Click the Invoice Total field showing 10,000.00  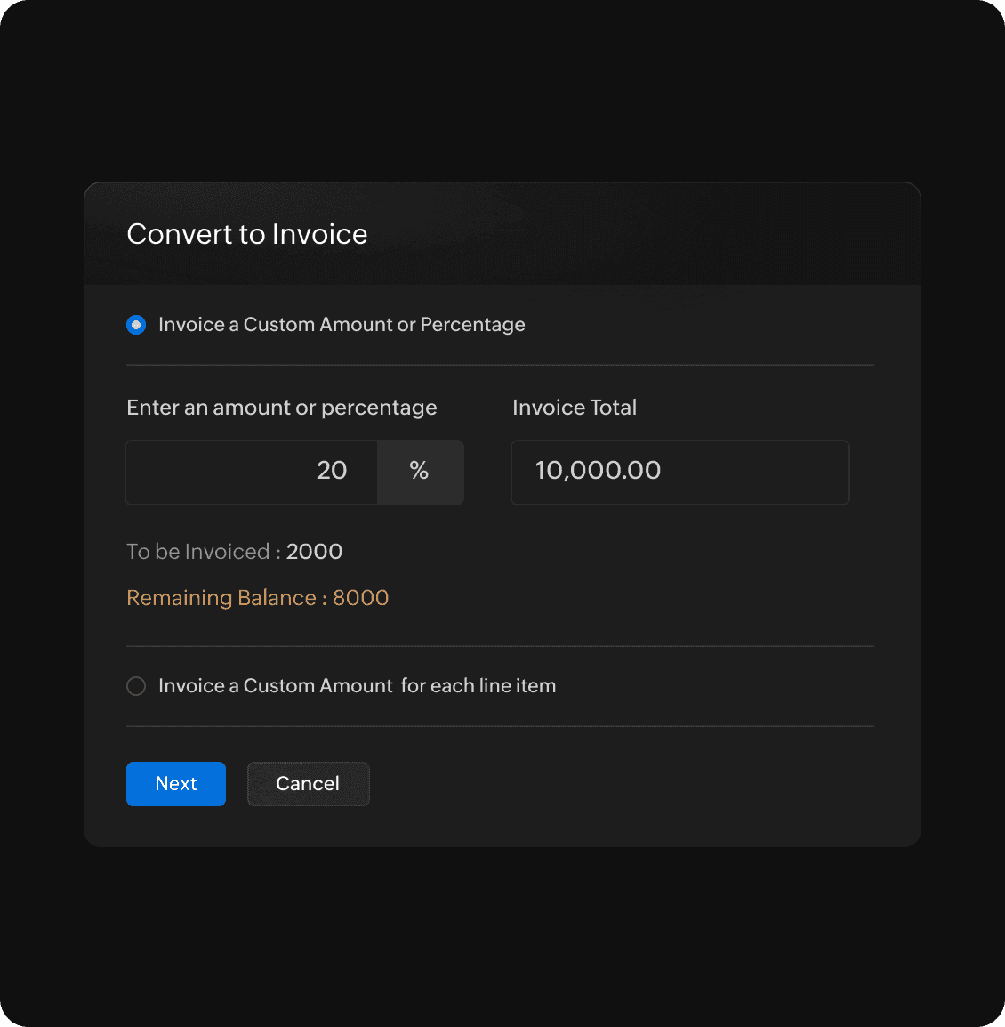click(679, 472)
